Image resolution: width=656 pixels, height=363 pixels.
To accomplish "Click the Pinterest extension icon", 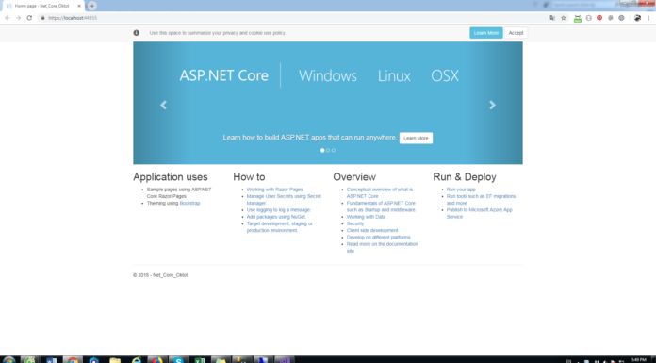I will click(x=599, y=18).
